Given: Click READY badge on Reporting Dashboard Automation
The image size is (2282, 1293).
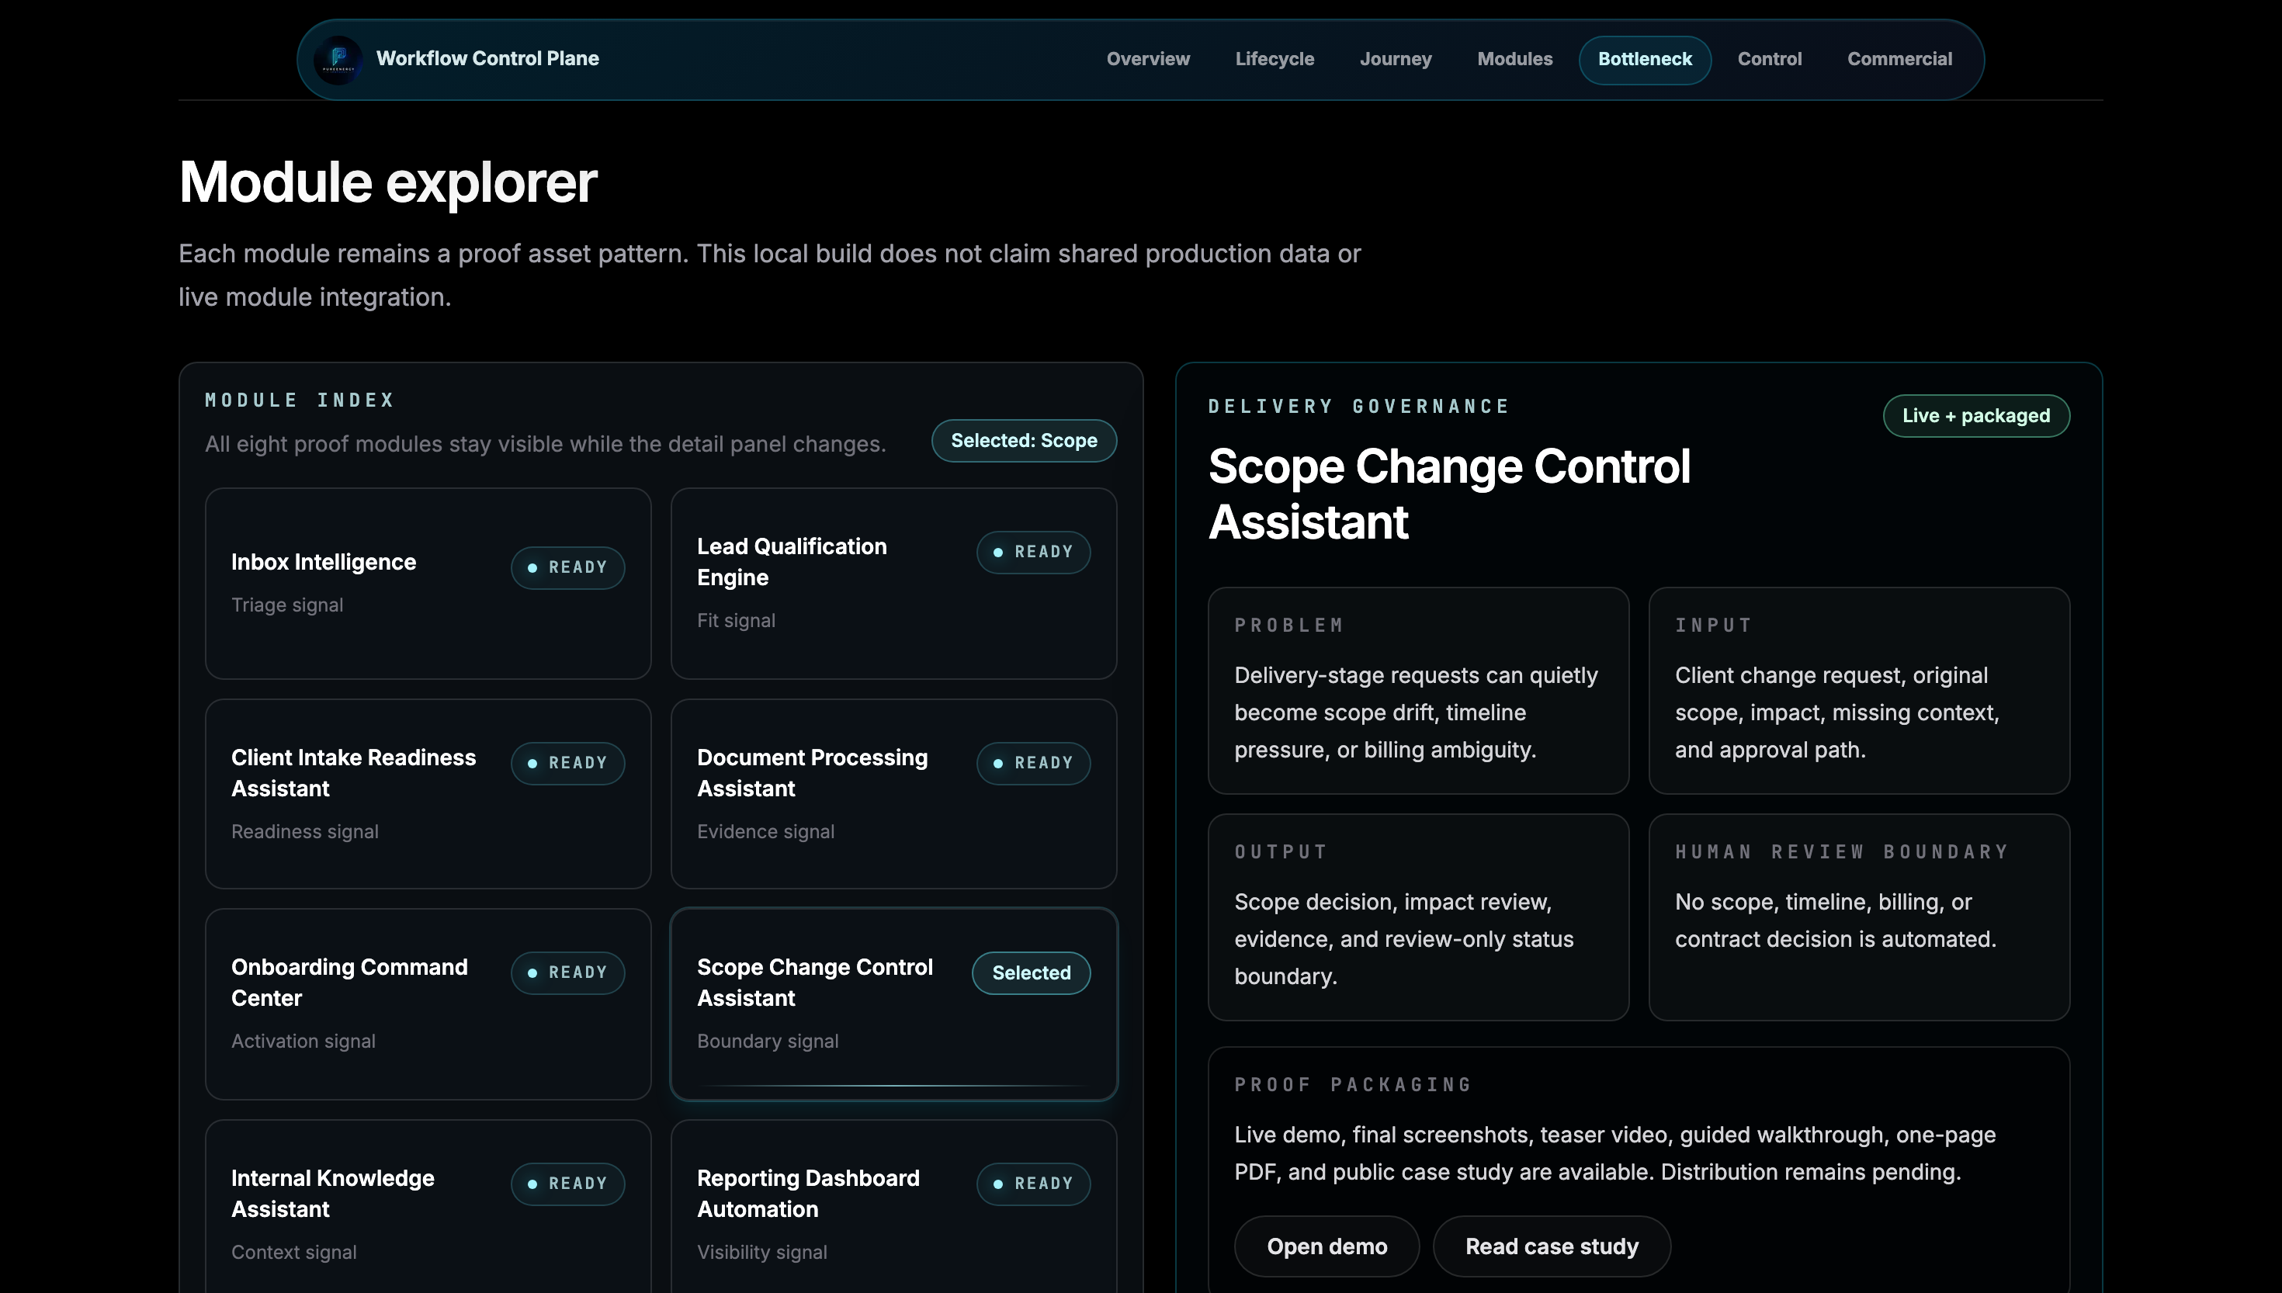Looking at the screenshot, I should click(x=1034, y=1184).
